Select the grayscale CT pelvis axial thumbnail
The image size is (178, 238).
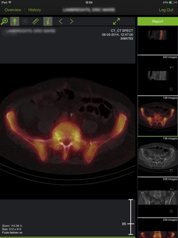[x=158, y=157]
